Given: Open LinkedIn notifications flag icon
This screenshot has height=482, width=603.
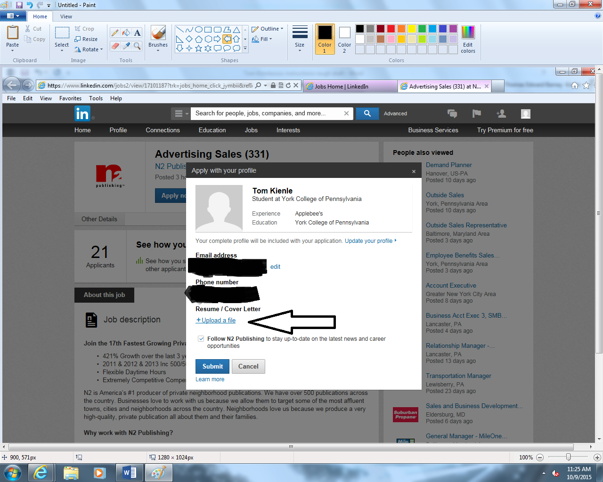Looking at the screenshot, I should click(477, 113).
